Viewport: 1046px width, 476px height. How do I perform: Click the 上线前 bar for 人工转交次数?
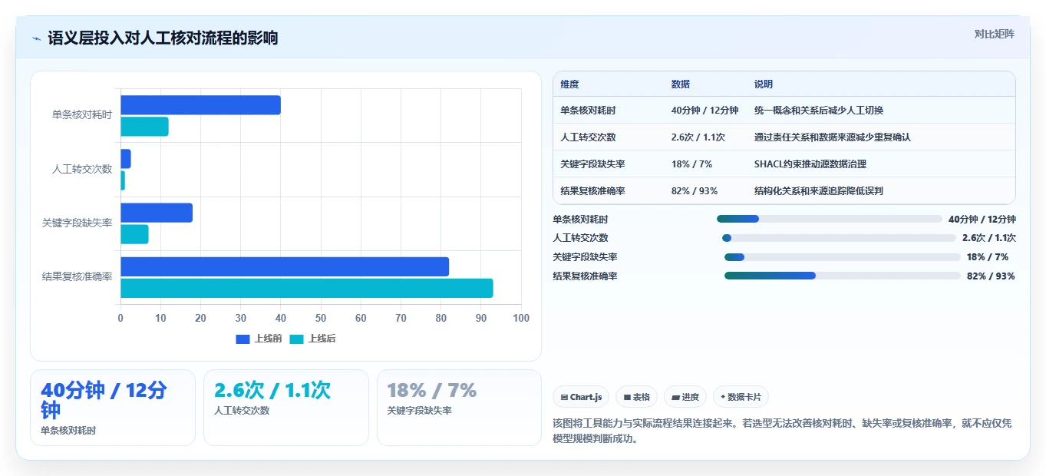126,159
